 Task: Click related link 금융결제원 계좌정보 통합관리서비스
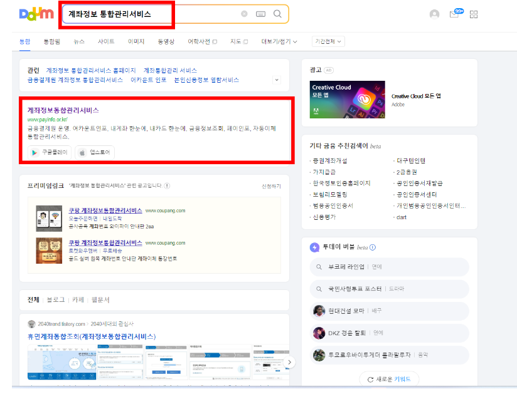(x=75, y=80)
